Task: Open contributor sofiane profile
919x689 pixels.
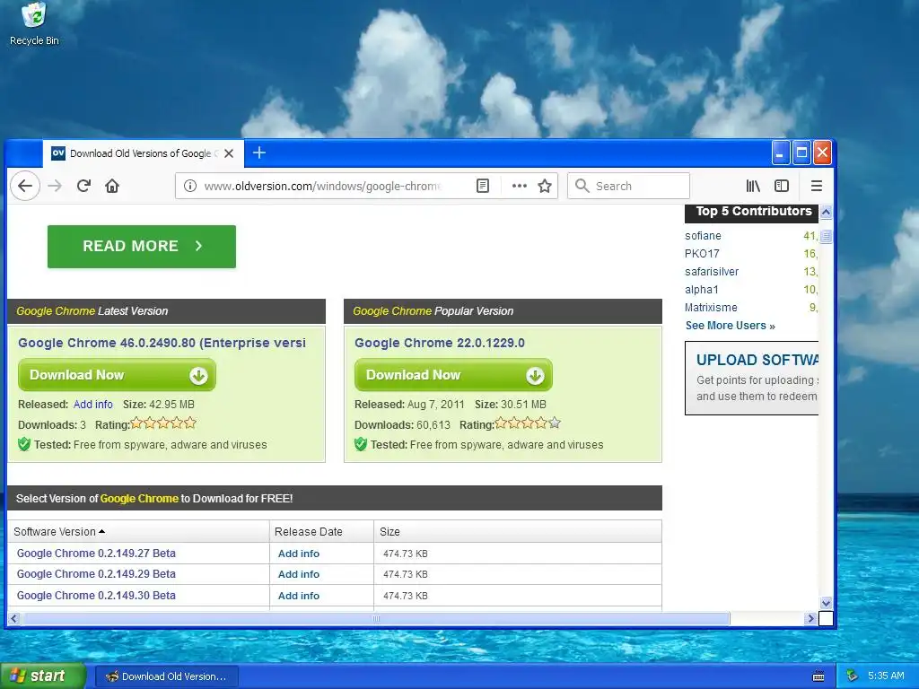Action: click(x=703, y=236)
